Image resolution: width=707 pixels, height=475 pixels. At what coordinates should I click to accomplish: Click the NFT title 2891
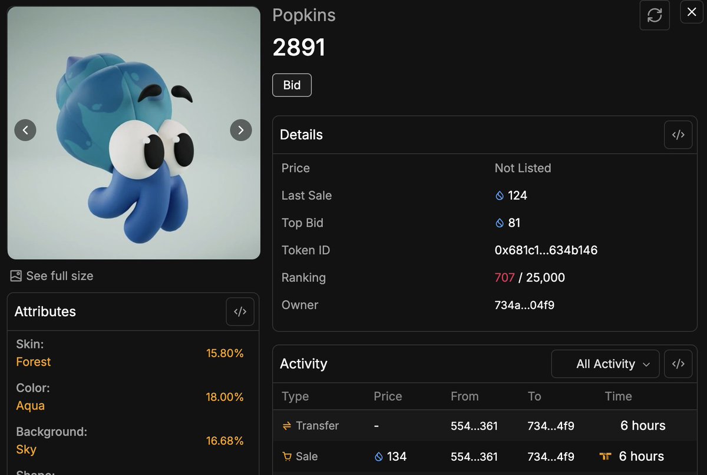pyautogui.click(x=299, y=48)
